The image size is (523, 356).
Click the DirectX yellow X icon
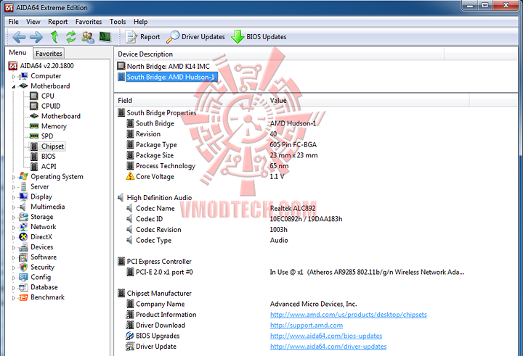coord(23,237)
